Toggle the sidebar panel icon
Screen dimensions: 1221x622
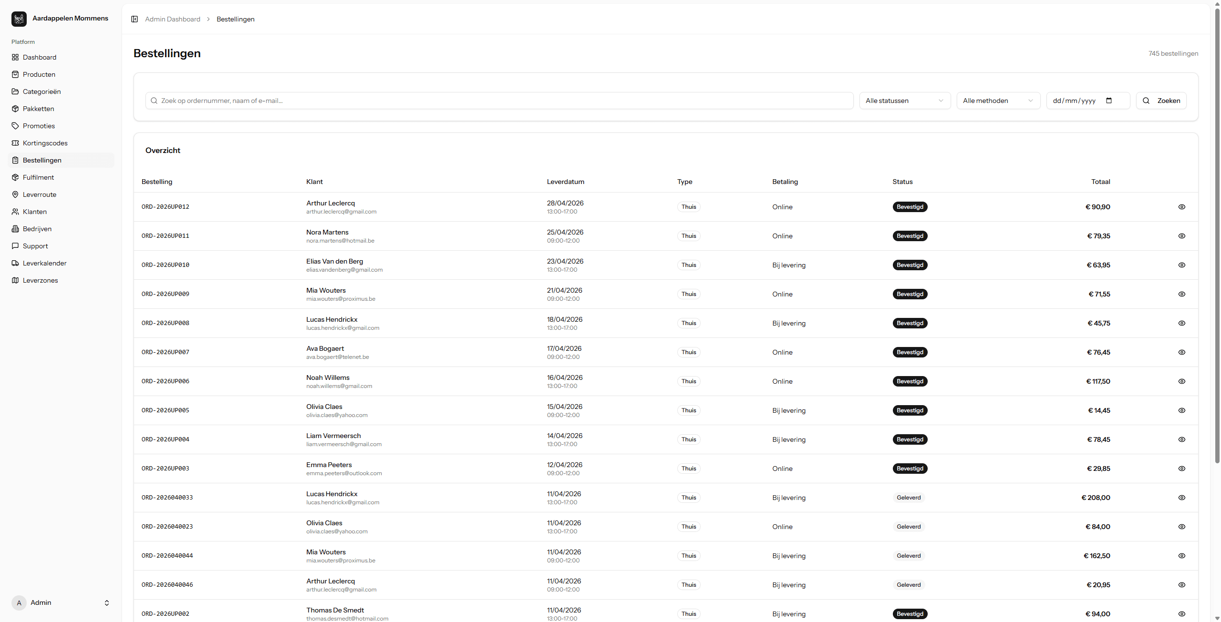click(135, 19)
